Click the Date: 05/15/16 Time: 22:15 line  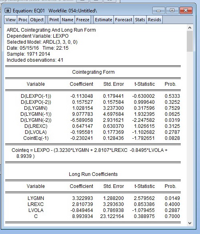[38, 48]
